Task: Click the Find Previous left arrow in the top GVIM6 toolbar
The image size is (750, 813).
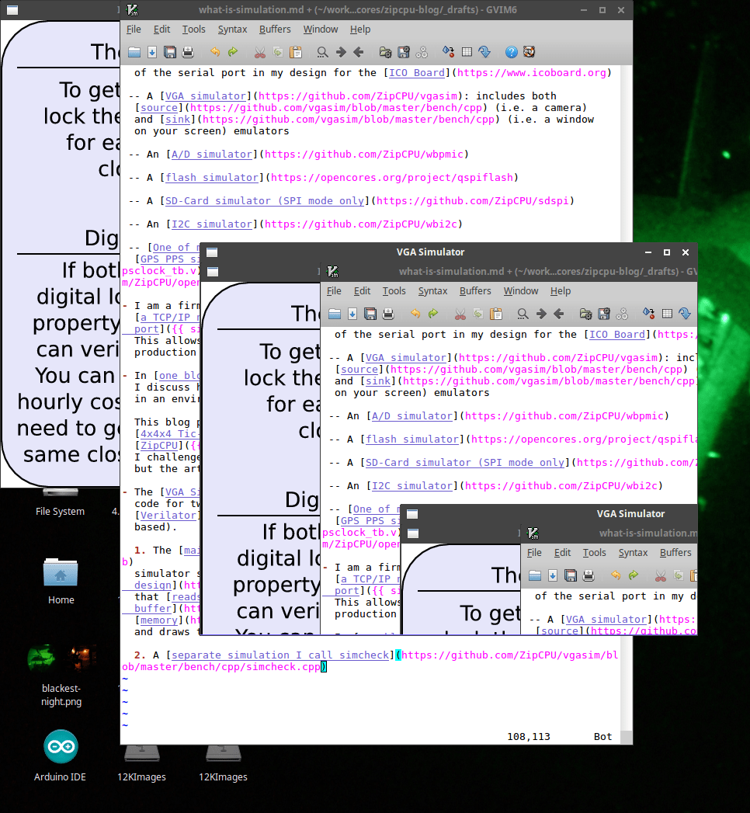Action: tap(358, 52)
